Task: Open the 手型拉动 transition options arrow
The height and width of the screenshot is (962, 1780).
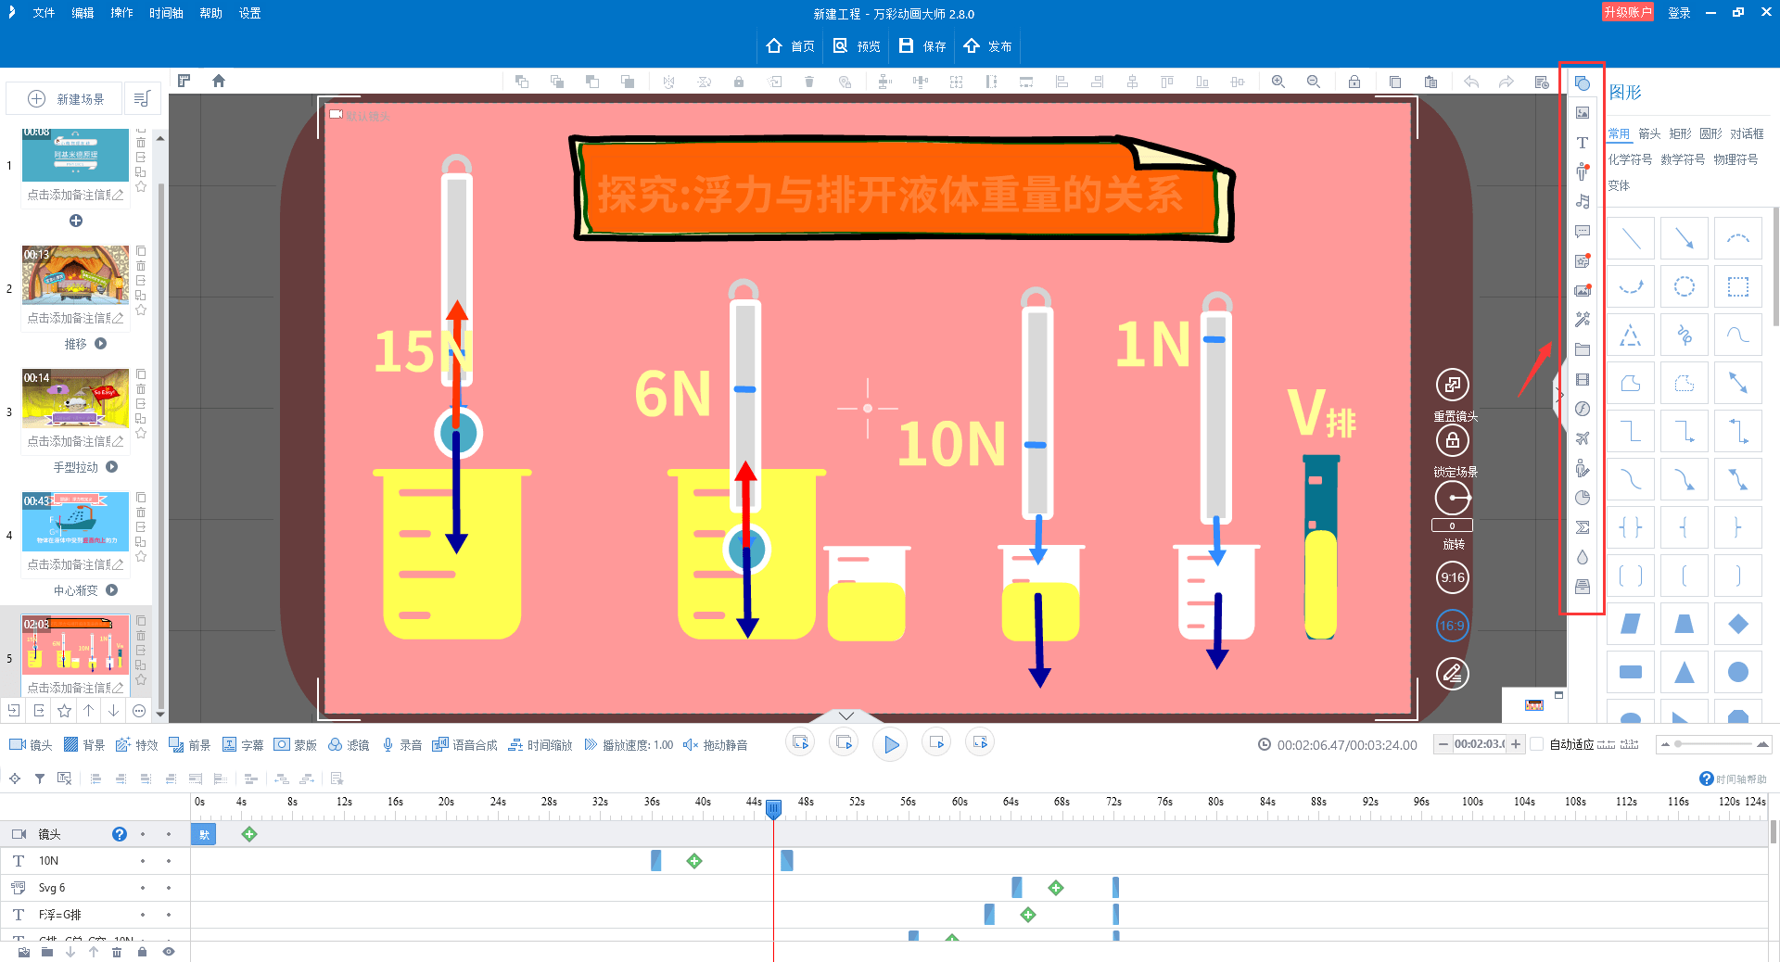Action: click(112, 467)
